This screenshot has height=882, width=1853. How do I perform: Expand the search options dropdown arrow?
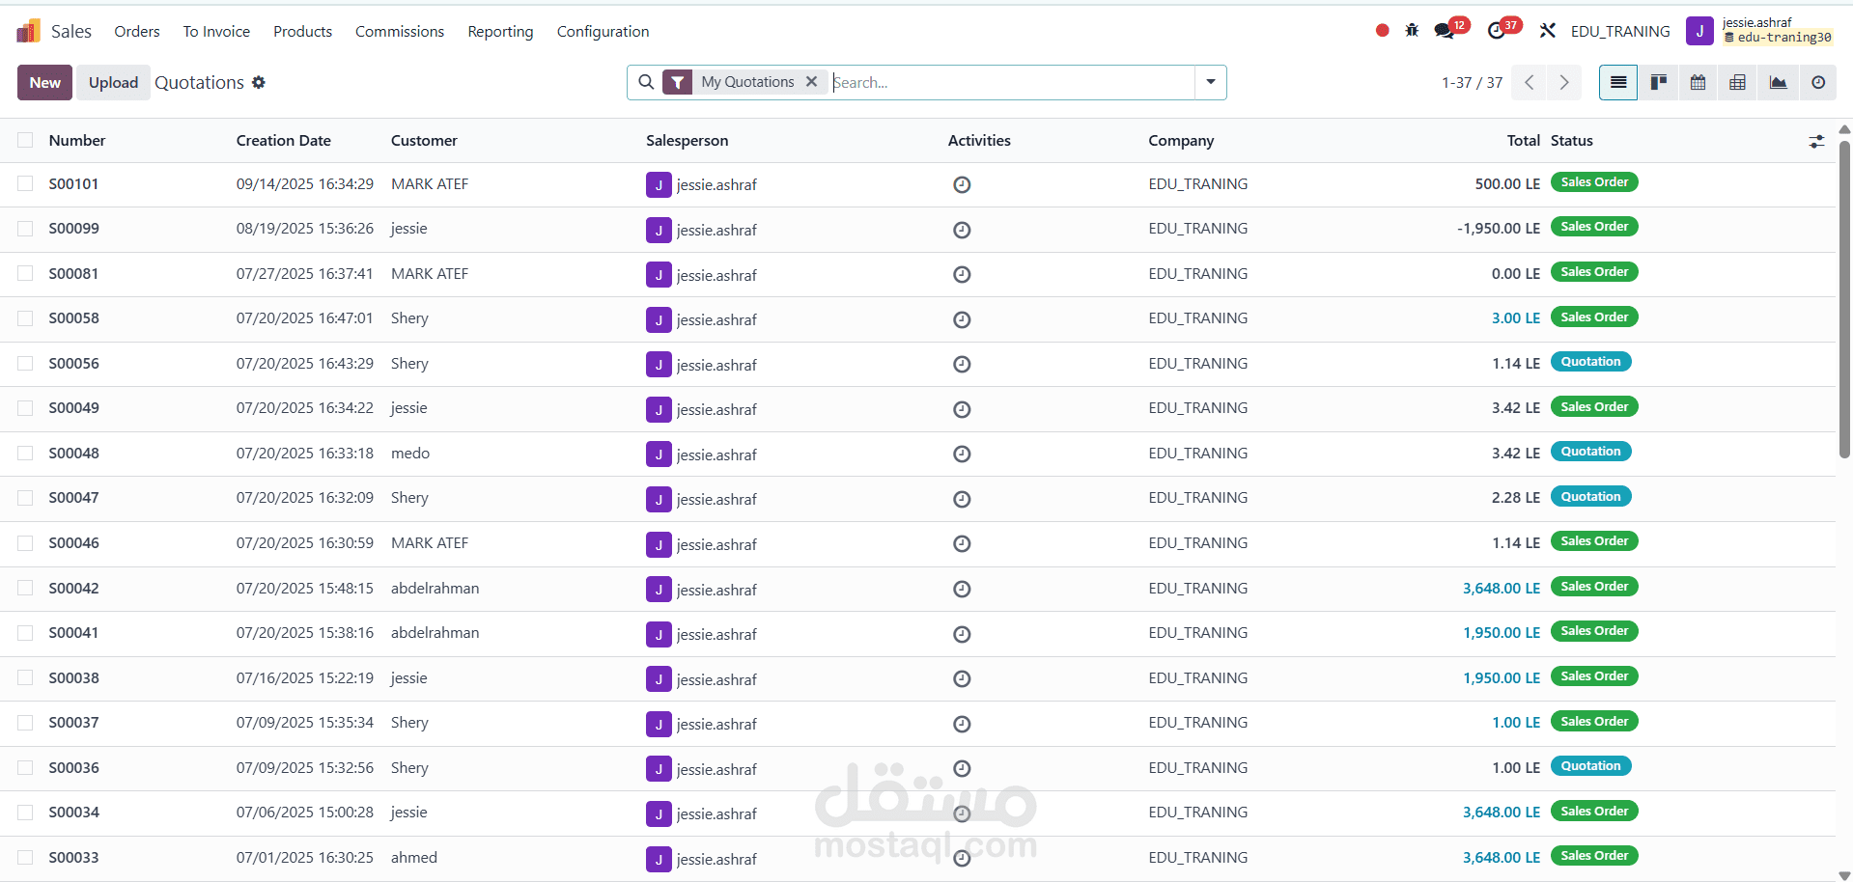tap(1211, 82)
